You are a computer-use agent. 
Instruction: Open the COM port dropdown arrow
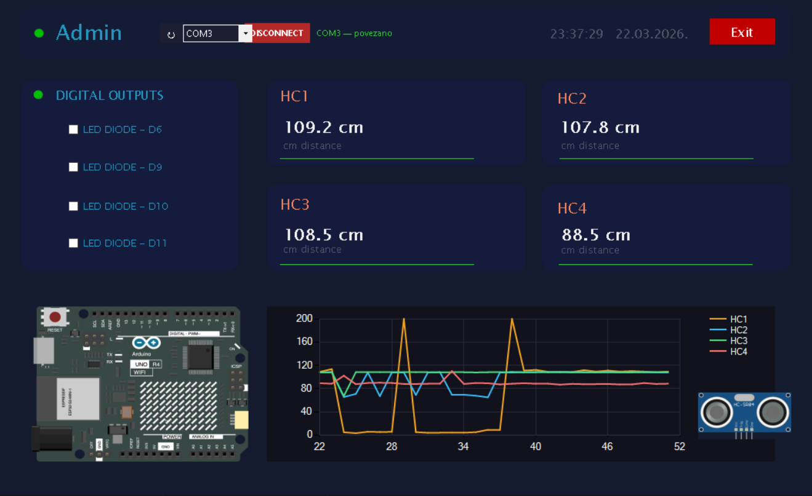click(246, 33)
